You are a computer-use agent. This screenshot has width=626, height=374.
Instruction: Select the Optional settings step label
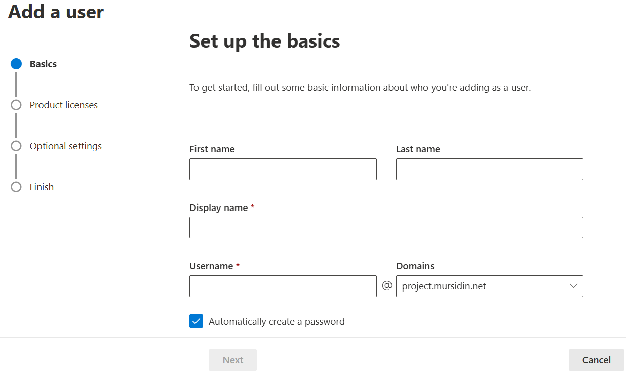pyautogui.click(x=65, y=146)
